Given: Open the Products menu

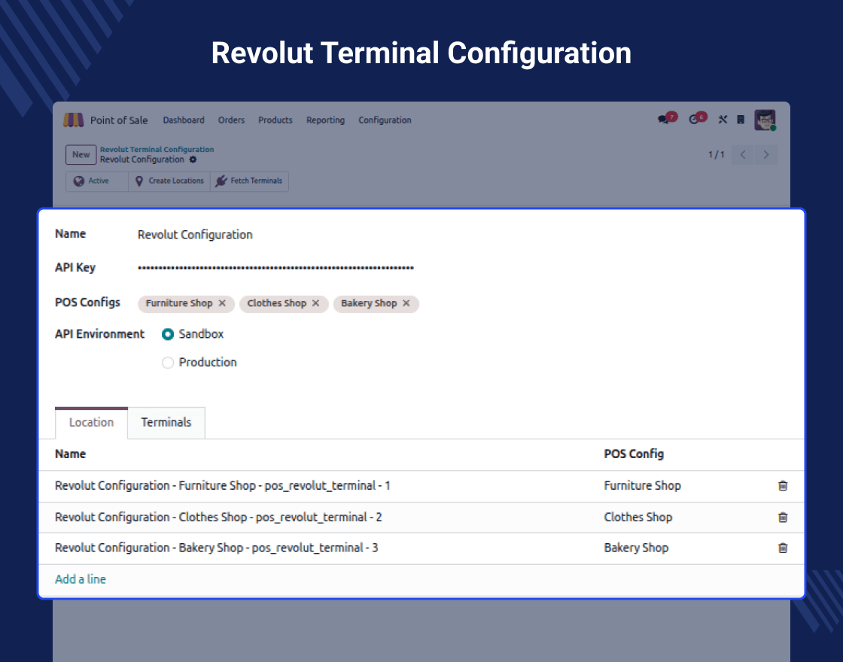Looking at the screenshot, I should pos(275,120).
